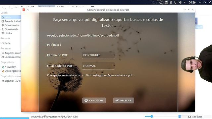Click the dialog window title text
The width and height of the screenshot is (212, 119).
[108, 10]
